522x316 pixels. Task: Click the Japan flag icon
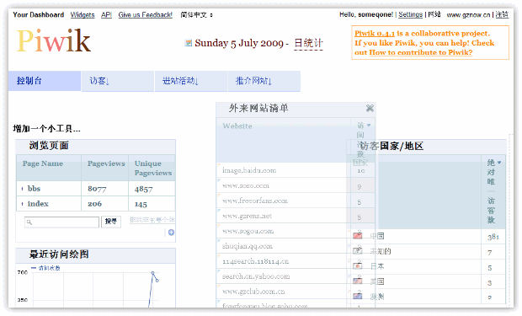click(x=357, y=266)
